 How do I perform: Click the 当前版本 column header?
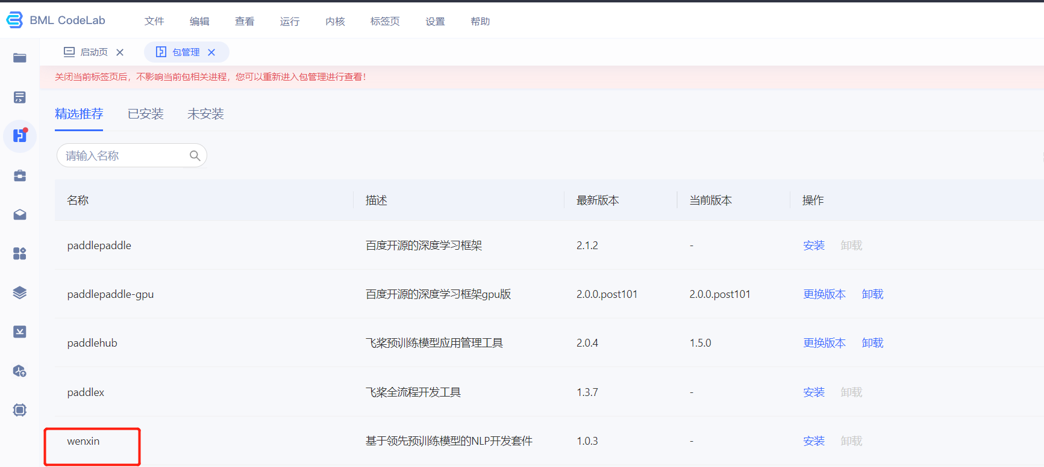pos(711,200)
